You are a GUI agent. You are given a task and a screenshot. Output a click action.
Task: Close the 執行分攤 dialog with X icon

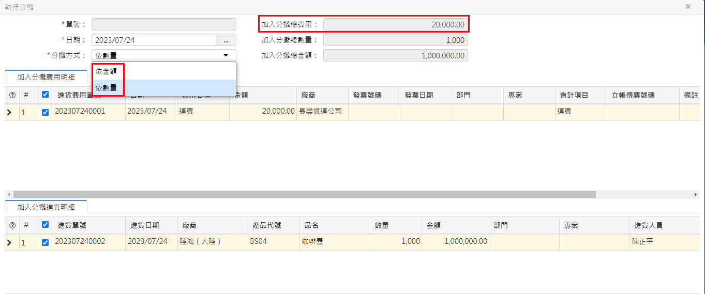(688, 7)
